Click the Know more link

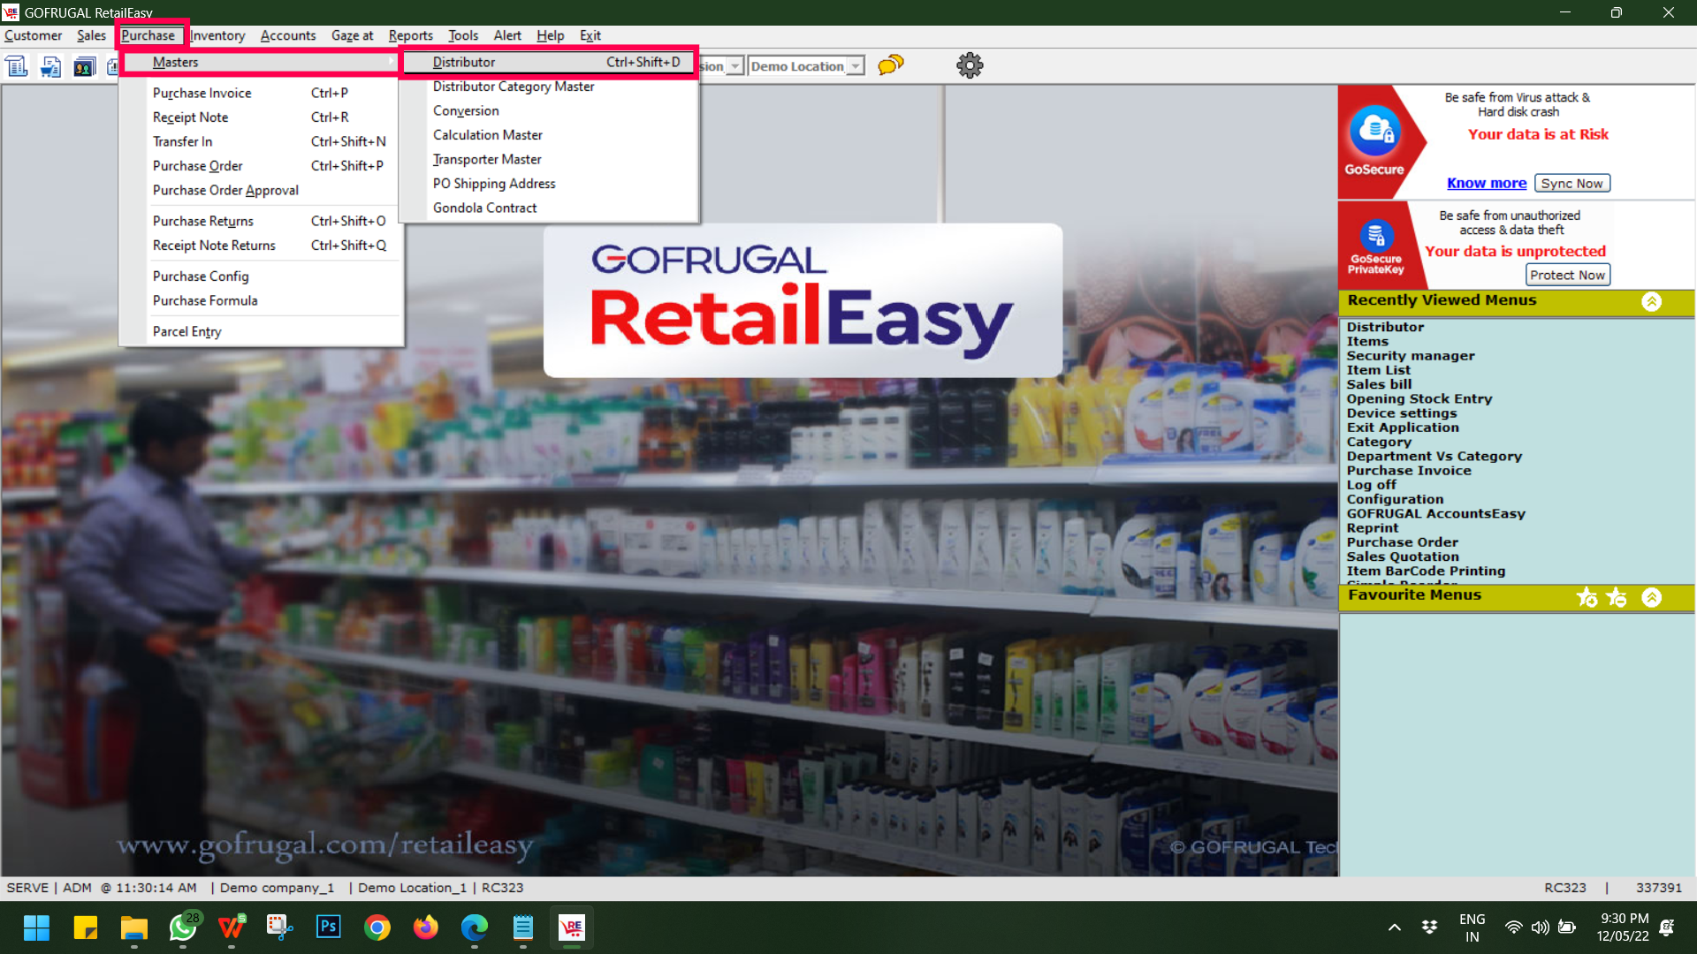tap(1486, 183)
